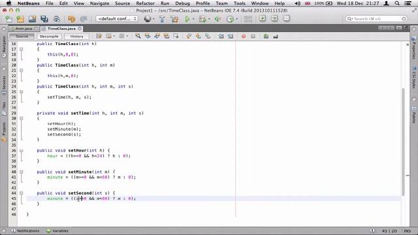Open Profile Project dropdown arrow
The width and height of the screenshot is (418, 235).
pos(236,19)
